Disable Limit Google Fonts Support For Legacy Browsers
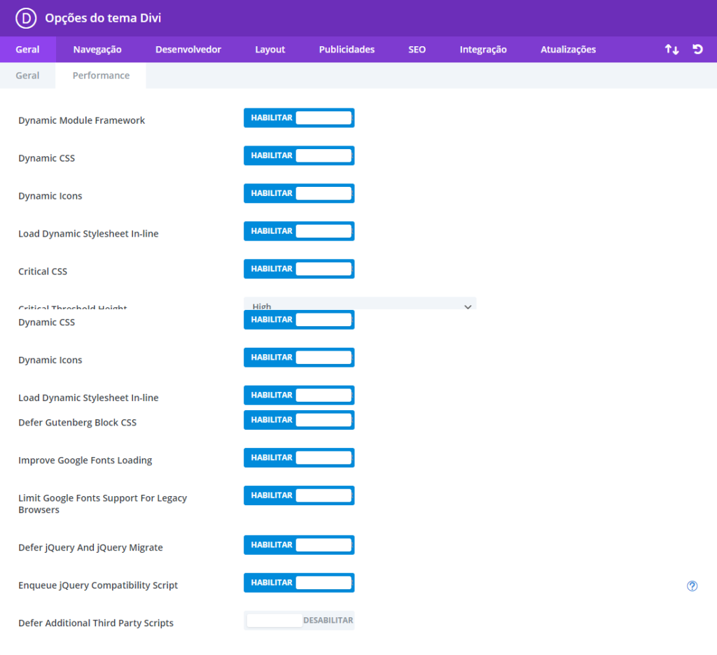The height and width of the screenshot is (655, 717). [x=299, y=496]
